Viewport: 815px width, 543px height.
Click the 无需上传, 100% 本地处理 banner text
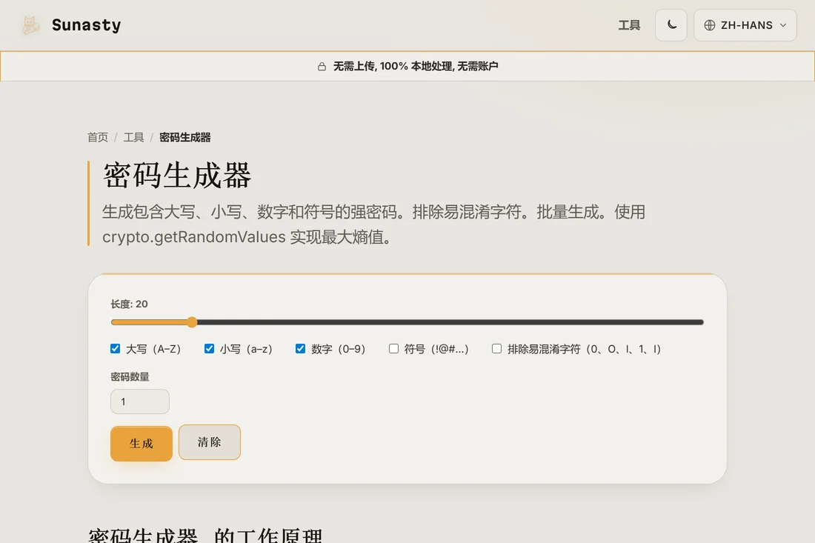(x=416, y=67)
